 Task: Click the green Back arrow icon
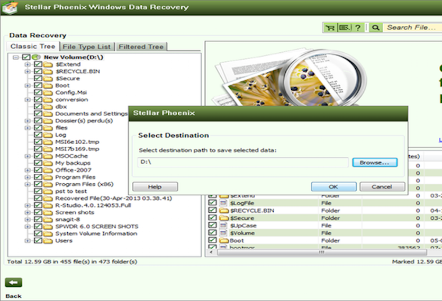(14, 283)
